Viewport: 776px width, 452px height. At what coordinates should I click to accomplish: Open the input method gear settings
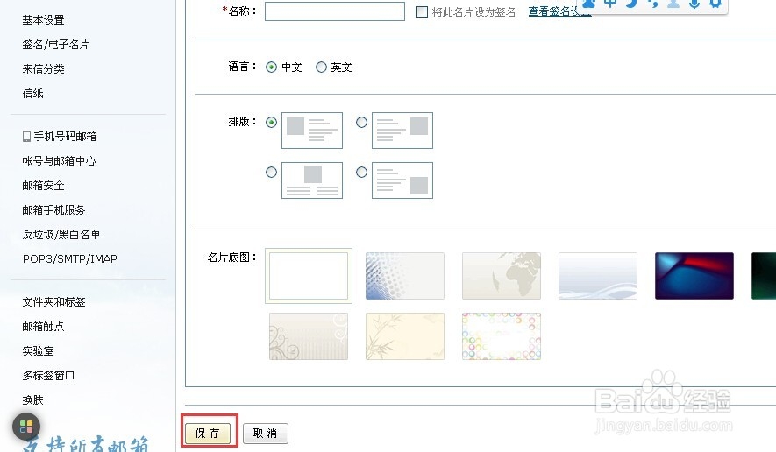tap(715, 4)
